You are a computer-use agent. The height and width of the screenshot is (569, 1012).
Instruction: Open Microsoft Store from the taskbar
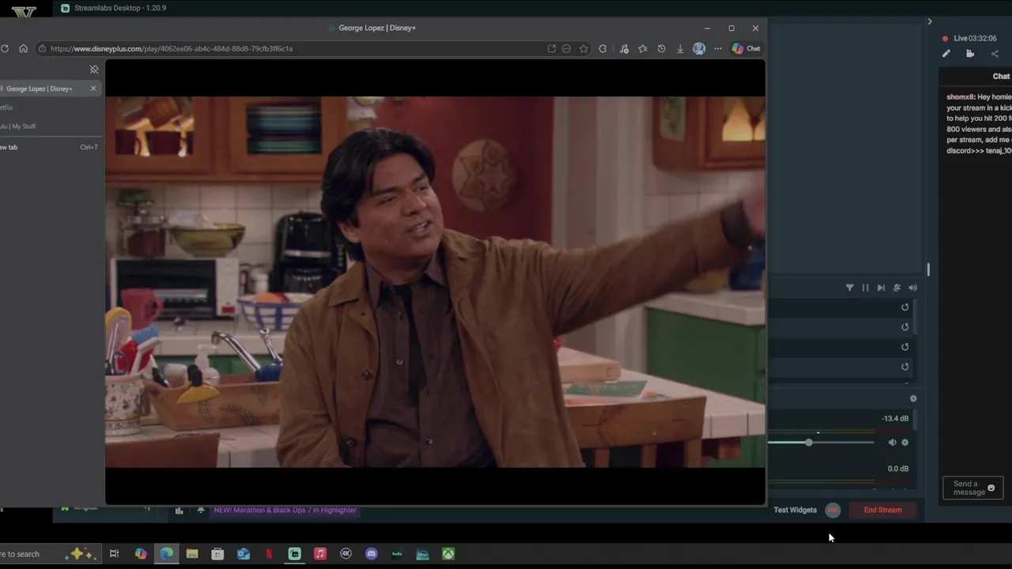tap(217, 554)
